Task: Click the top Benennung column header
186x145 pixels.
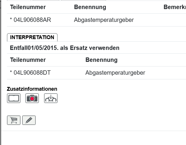Action: click(x=90, y=7)
